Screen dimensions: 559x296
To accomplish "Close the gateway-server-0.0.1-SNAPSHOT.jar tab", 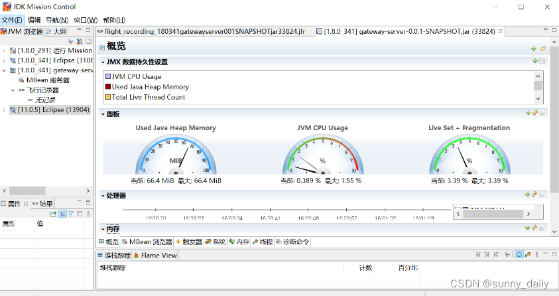I will click(x=501, y=31).
